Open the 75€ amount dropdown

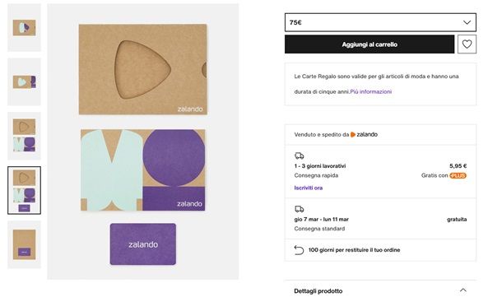380,22
